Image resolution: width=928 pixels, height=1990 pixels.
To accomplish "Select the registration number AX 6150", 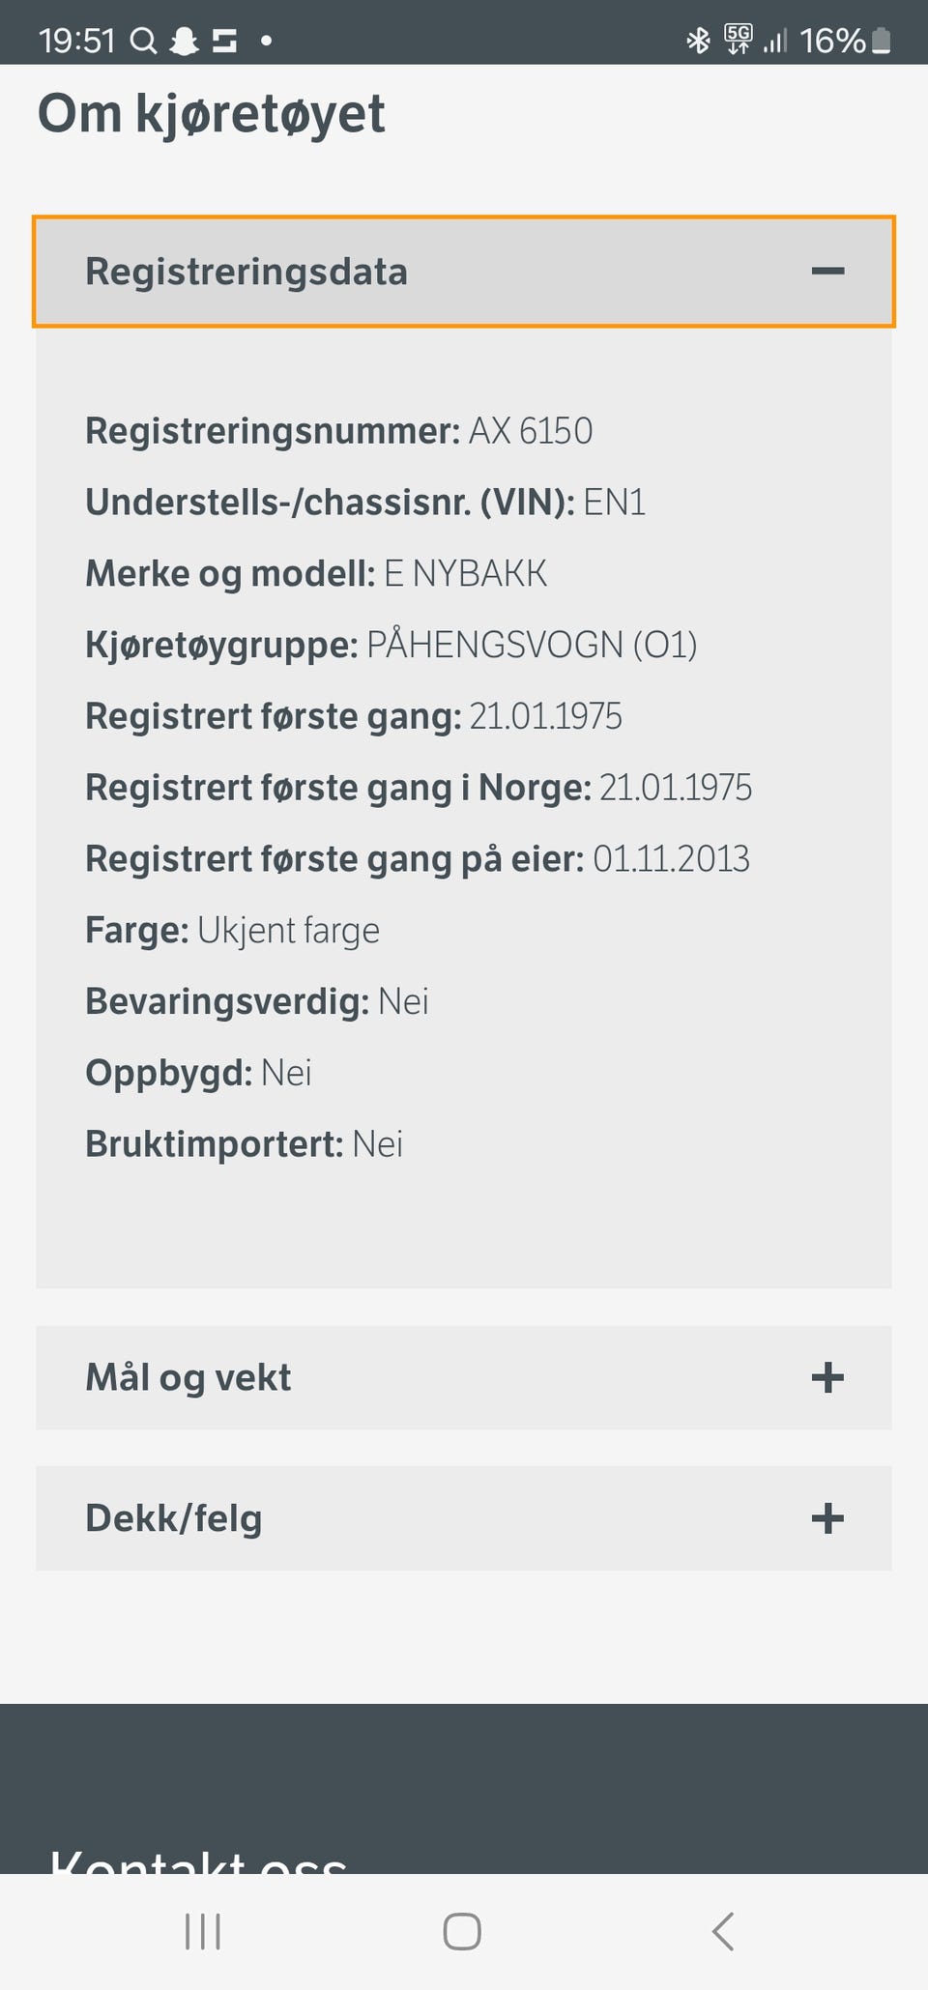I will coord(531,431).
